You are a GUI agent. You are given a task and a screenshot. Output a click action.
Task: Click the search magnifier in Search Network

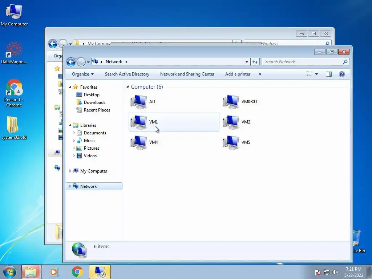(345, 62)
